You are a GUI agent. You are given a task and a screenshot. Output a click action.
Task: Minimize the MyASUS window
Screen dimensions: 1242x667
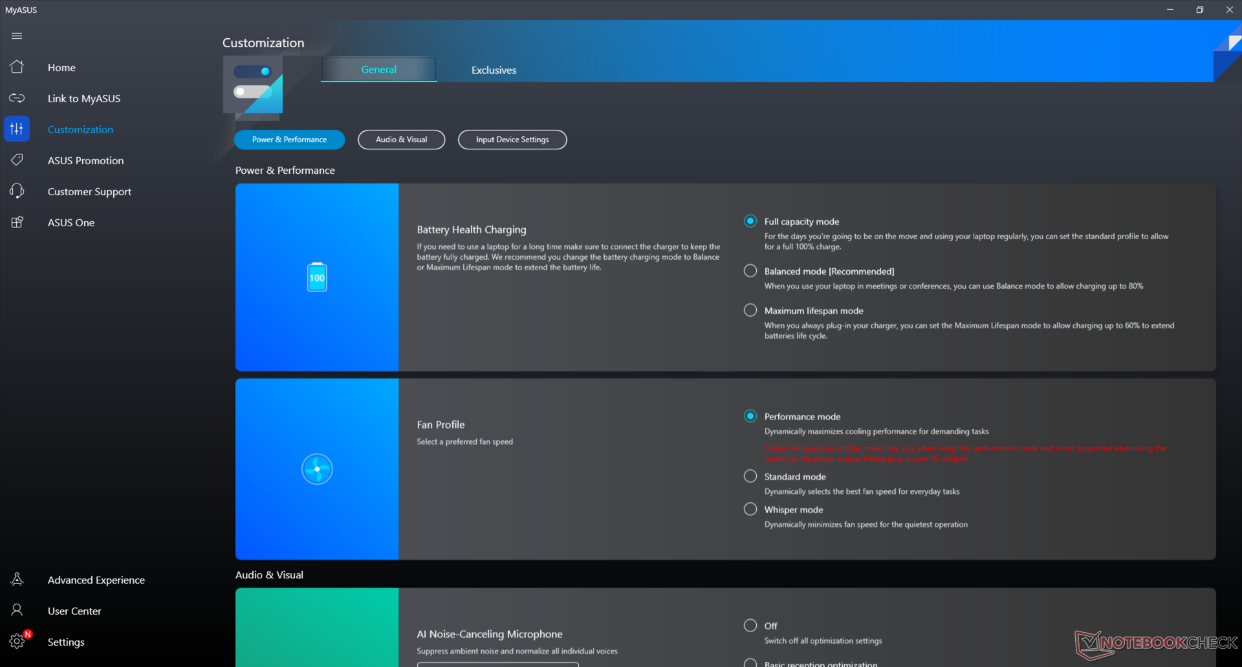1170,10
